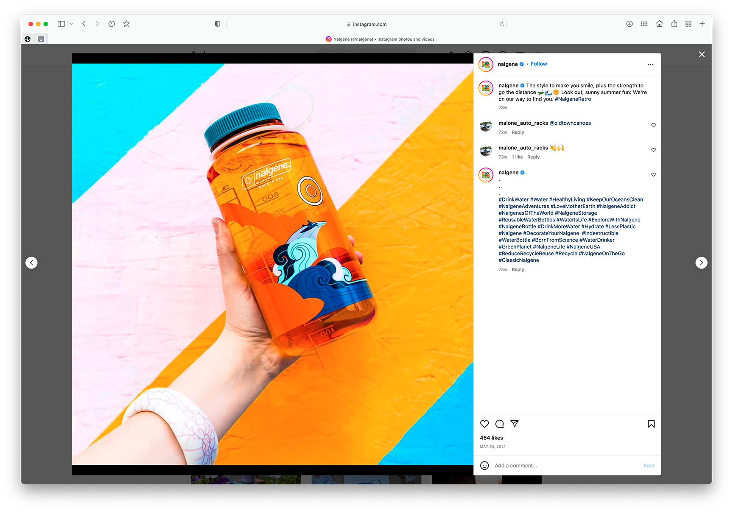Focus the instagram.com address bar
Screen dimensions: 733x512
pyautogui.click(x=366, y=24)
